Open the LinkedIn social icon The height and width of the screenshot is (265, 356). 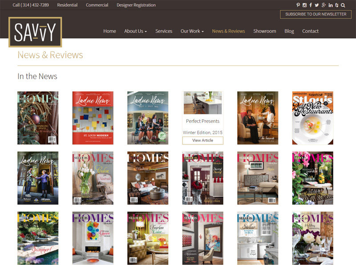pyautogui.click(x=331, y=5)
